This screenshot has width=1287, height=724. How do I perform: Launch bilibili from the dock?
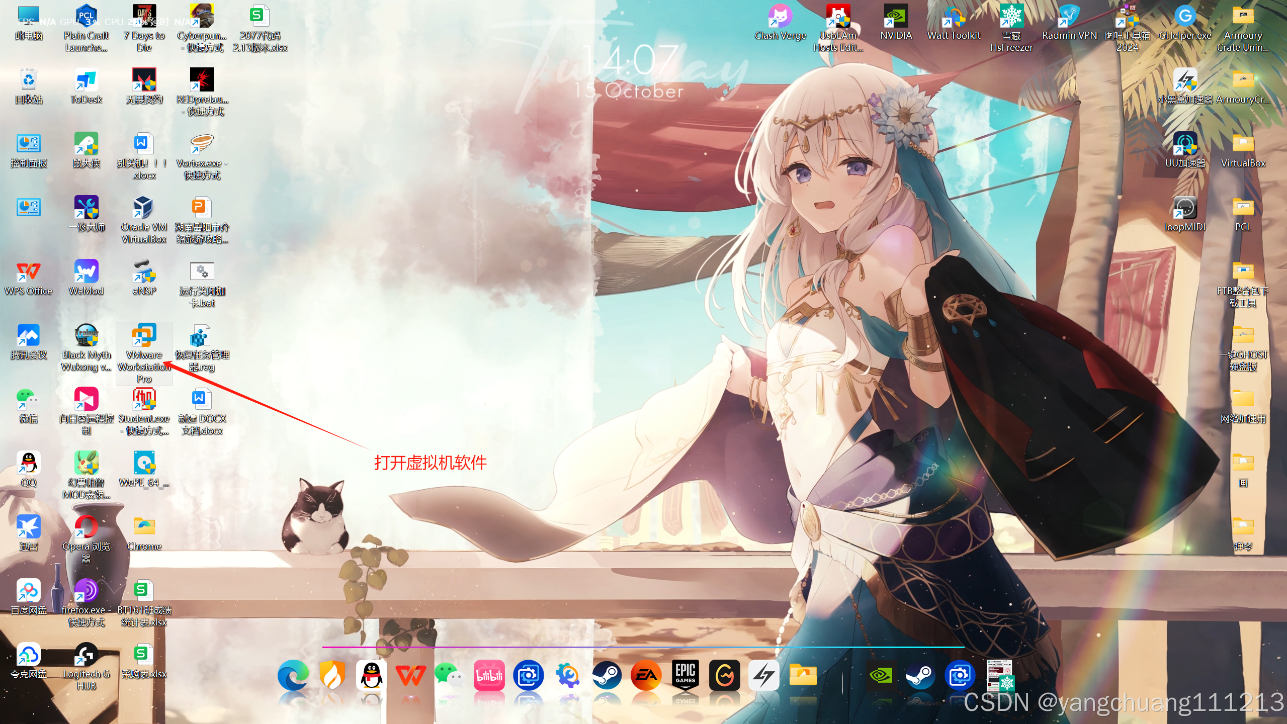[489, 675]
